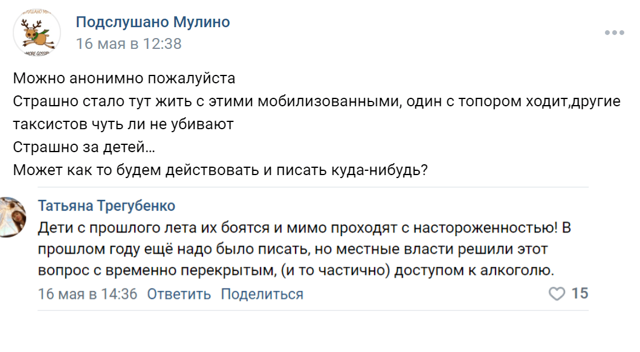Image resolution: width=640 pixels, height=352 pixels.
Task: Click Татьяна's comment text body
Action: (x=272, y=248)
